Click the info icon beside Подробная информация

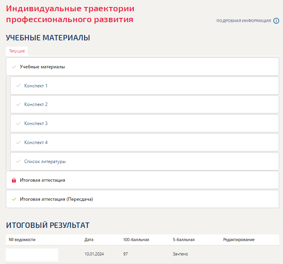click(276, 21)
